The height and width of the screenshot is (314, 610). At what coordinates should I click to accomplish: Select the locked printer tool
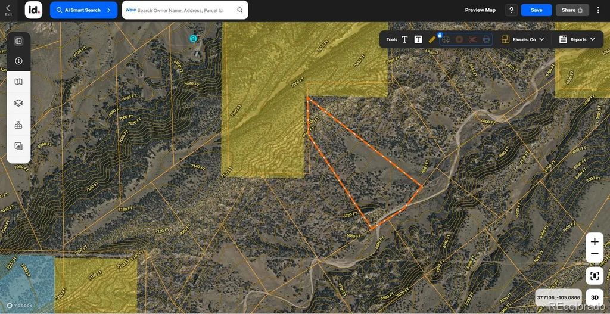pos(486,40)
